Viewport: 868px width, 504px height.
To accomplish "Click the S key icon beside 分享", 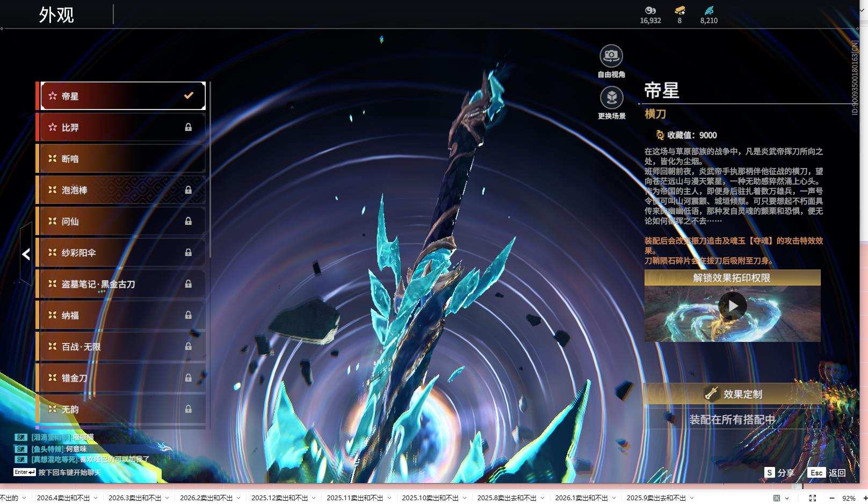I will [x=770, y=472].
